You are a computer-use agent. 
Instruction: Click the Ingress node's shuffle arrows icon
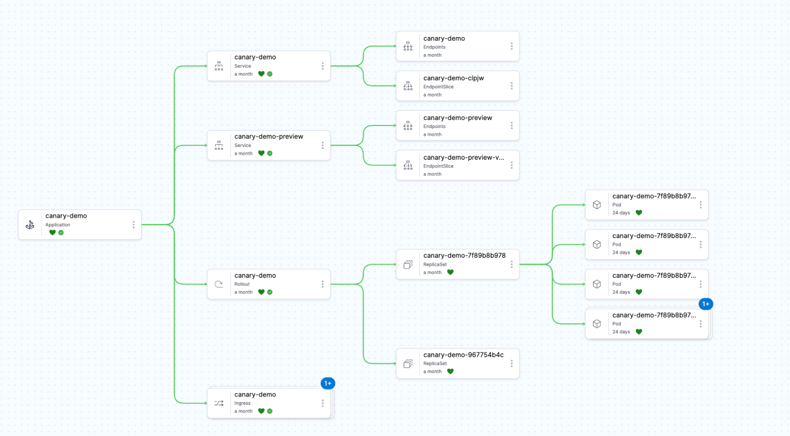[x=219, y=403]
